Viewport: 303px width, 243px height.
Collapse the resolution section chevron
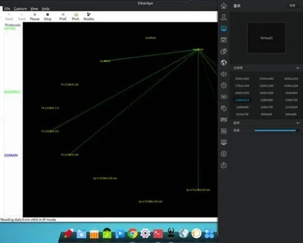tap(297, 68)
